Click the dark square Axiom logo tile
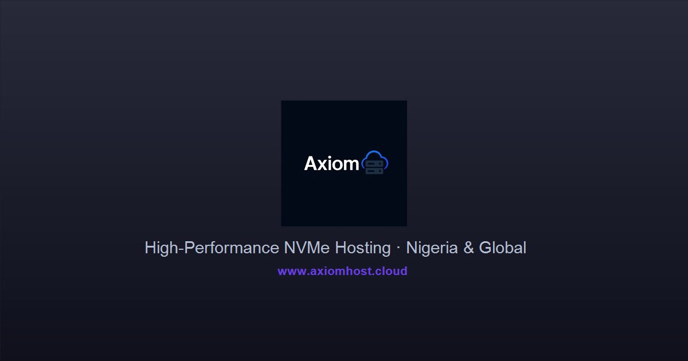 [344, 163]
